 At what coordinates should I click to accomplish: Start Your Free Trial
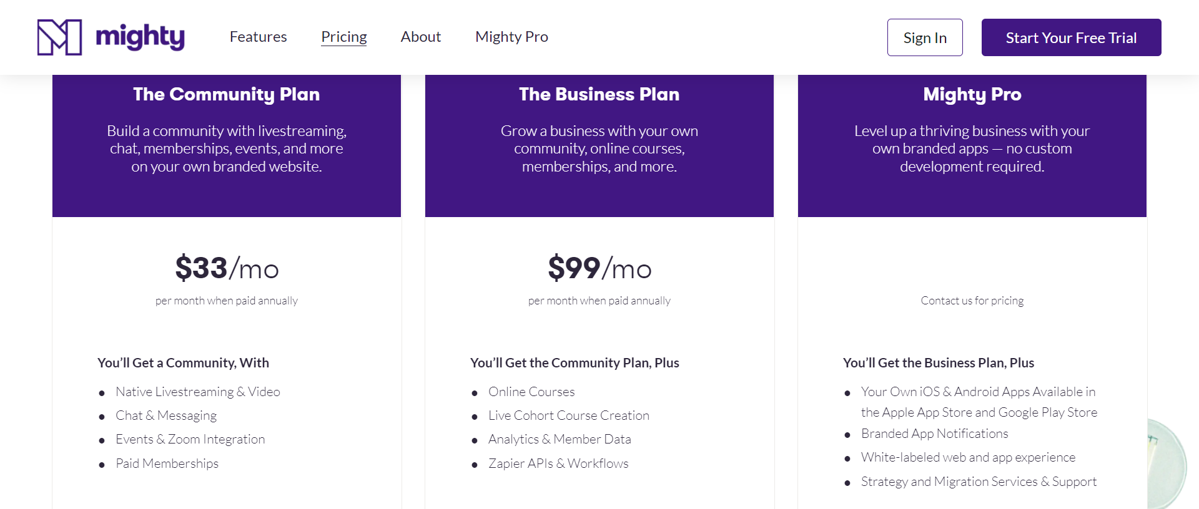click(x=1070, y=37)
